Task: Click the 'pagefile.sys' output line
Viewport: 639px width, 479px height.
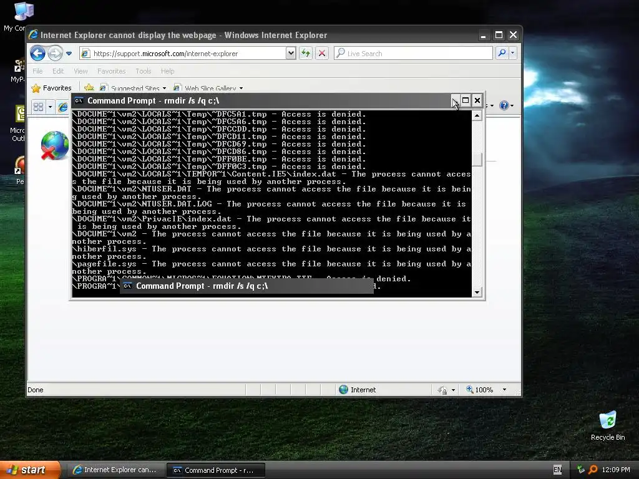Action: tap(271, 268)
